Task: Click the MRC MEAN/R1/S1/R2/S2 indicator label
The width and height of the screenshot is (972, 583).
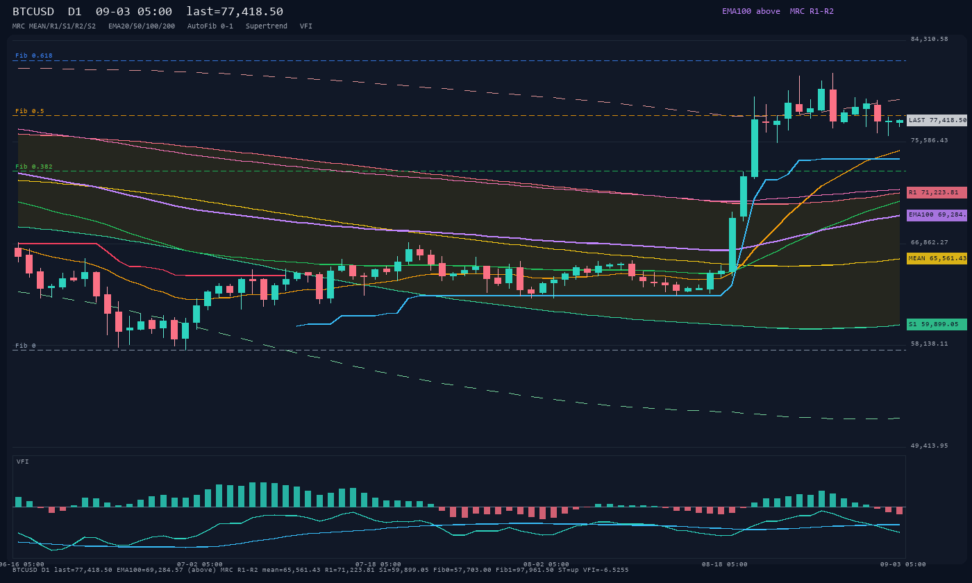Action: click(x=54, y=26)
